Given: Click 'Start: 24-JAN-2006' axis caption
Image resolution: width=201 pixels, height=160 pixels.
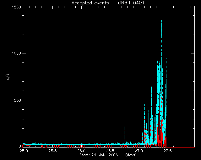Looking at the screenshot, I should click(x=99, y=155).
